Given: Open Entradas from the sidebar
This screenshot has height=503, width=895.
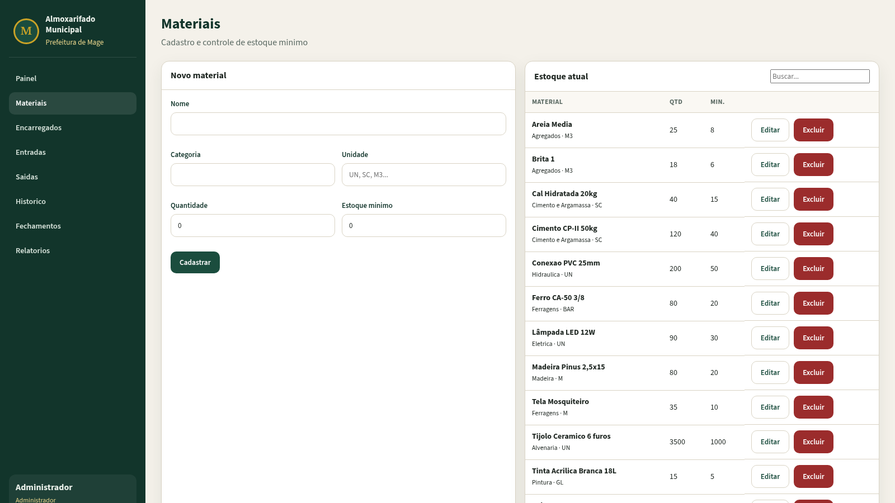Looking at the screenshot, I should pos(73,153).
